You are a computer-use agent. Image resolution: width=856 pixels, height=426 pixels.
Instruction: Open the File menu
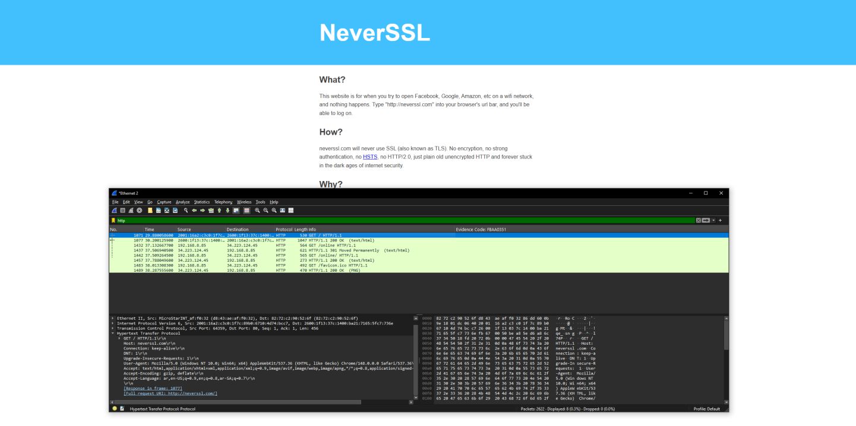click(x=115, y=202)
